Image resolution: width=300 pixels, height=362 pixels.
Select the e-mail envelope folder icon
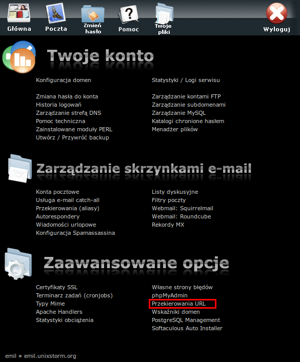coord(19,169)
